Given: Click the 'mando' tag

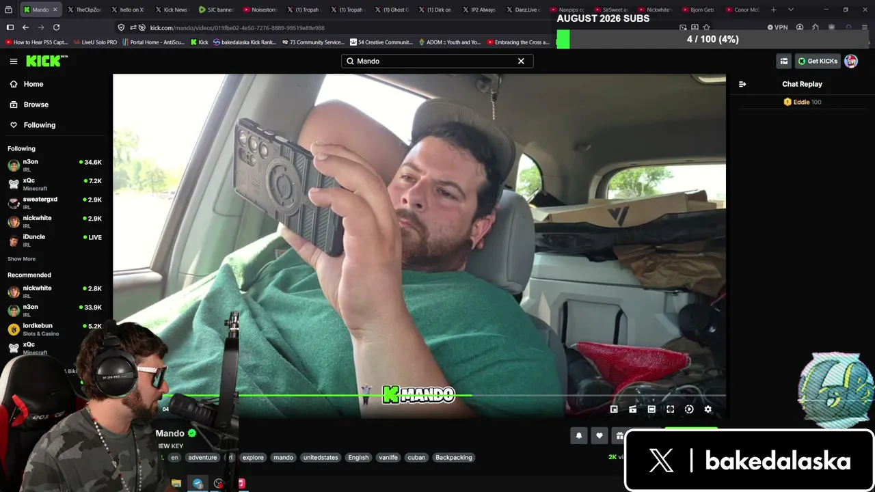Looking at the screenshot, I should coord(284,458).
